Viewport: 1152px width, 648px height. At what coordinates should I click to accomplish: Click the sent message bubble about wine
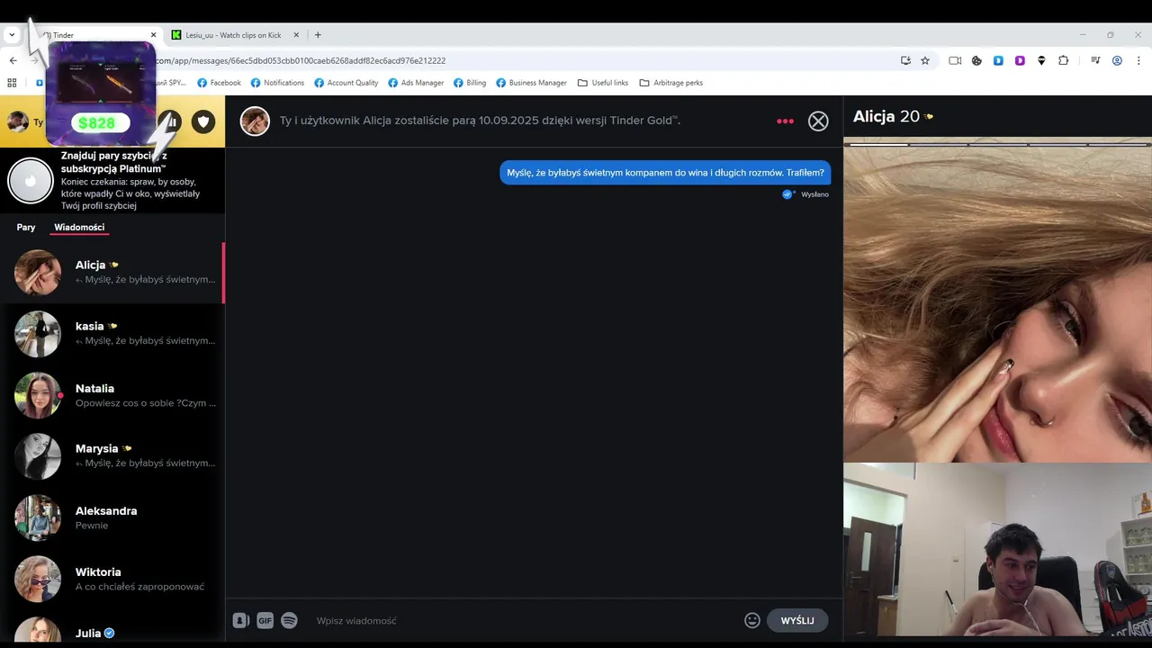tap(665, 173)
